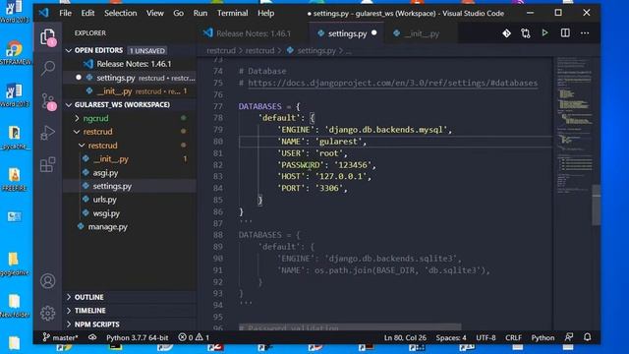The width and height of the screenshot is (629, 354).
Task: Run Python file with the play icon
Action: pyautogui.click(x=544, y=32)
